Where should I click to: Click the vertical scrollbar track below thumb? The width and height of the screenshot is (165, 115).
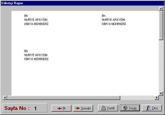point(161,66)
